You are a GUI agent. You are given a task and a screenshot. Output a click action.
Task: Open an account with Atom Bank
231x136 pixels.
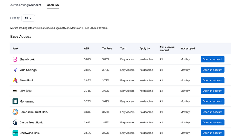pos(212,81)
